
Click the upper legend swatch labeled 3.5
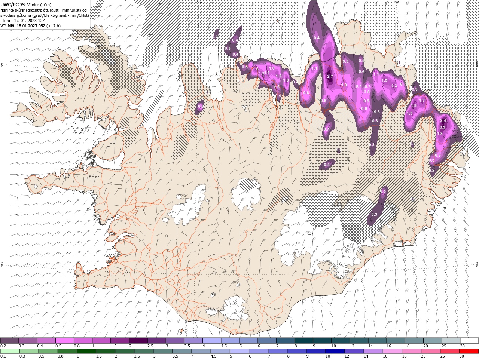[x=193, y=340]
